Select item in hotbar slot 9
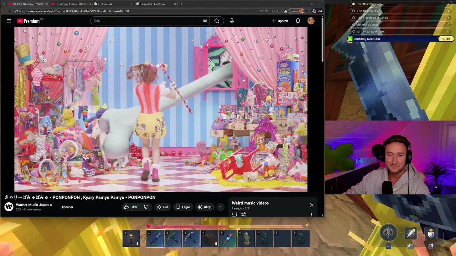The image size is (456, 256). point(301,239)
